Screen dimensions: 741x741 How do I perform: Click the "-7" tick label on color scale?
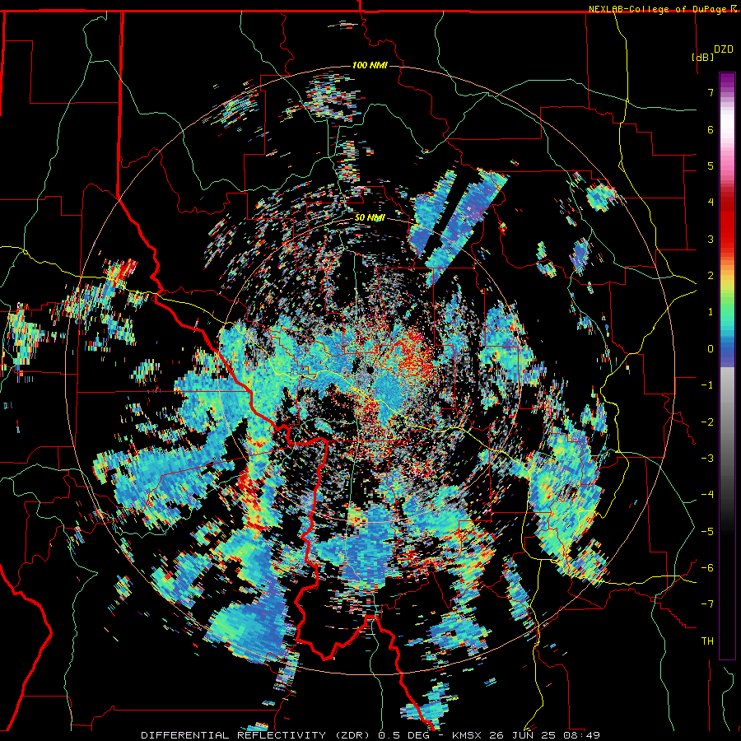[x=707, y=604]
